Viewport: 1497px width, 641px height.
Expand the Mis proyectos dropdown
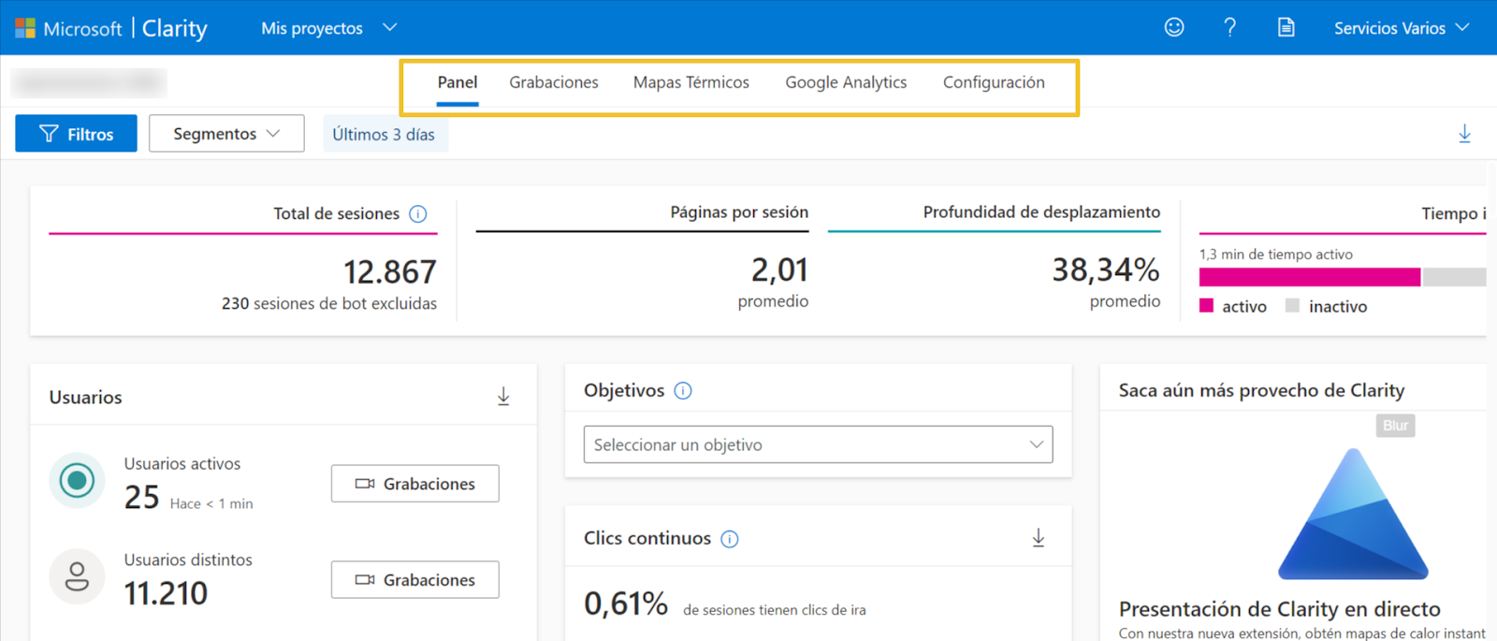[x=329, y=28]
